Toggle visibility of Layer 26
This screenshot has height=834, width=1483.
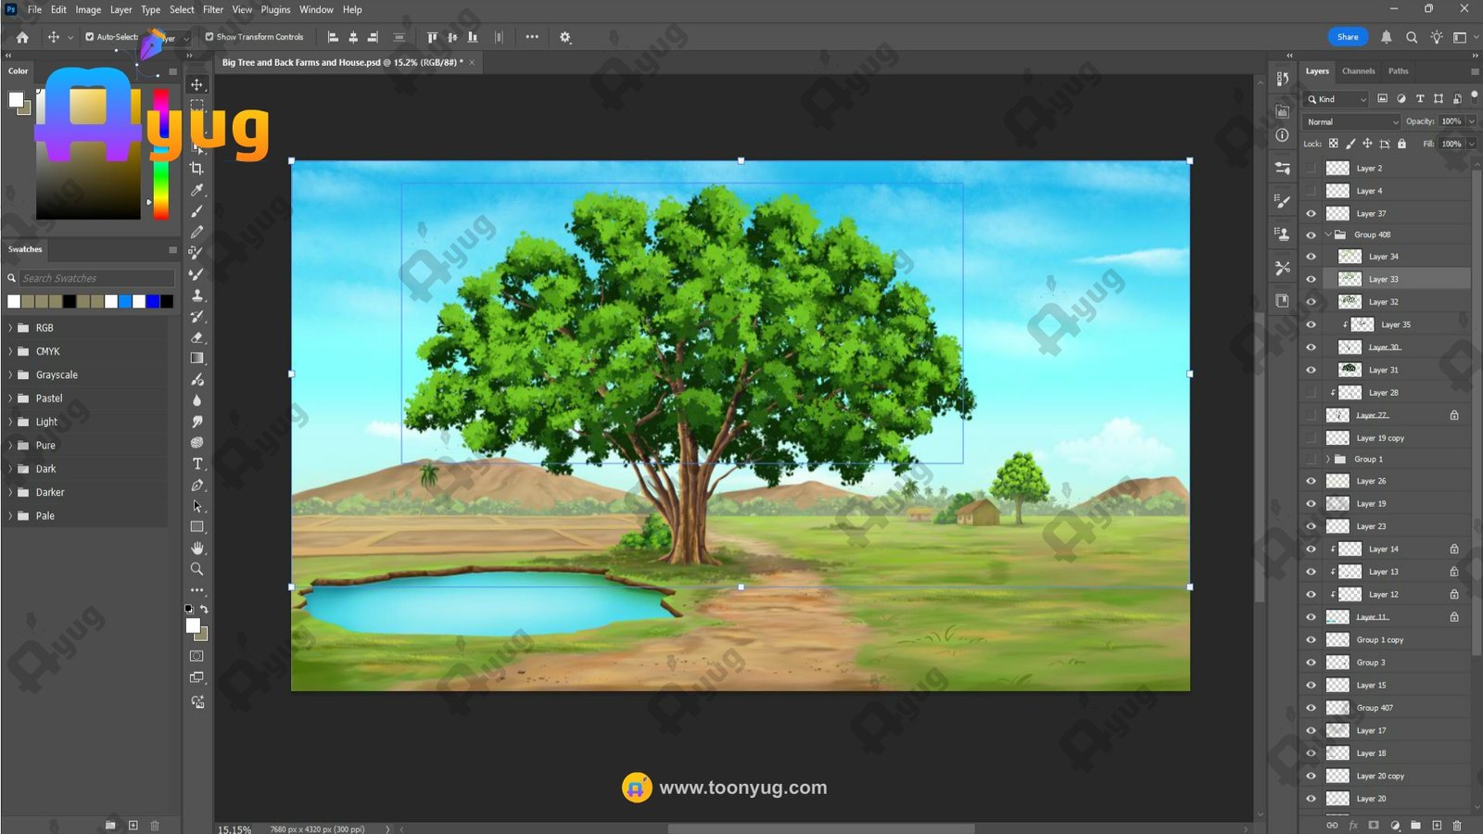pyautogui.click(x=1311, y=481)
